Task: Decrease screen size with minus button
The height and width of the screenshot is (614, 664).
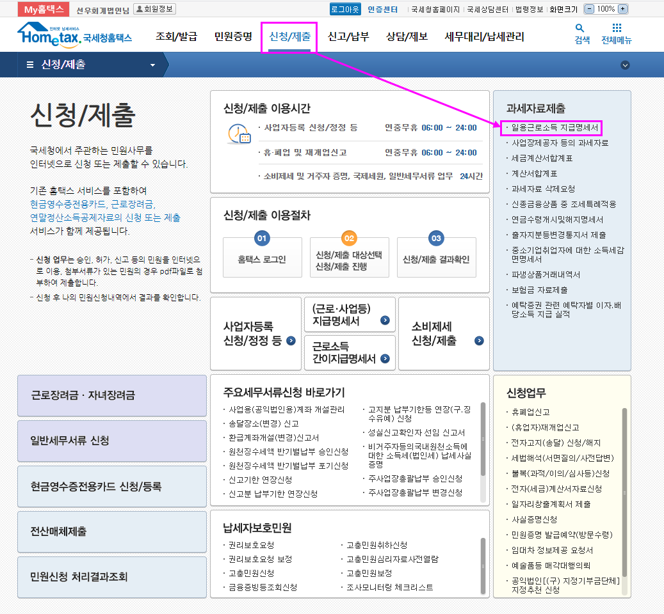Action: pyautogui.click(x=589, y=9)
